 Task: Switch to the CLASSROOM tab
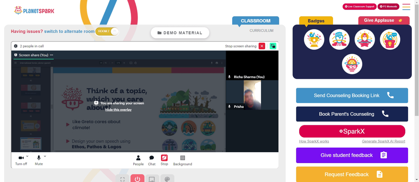click(x=256, y=21)
